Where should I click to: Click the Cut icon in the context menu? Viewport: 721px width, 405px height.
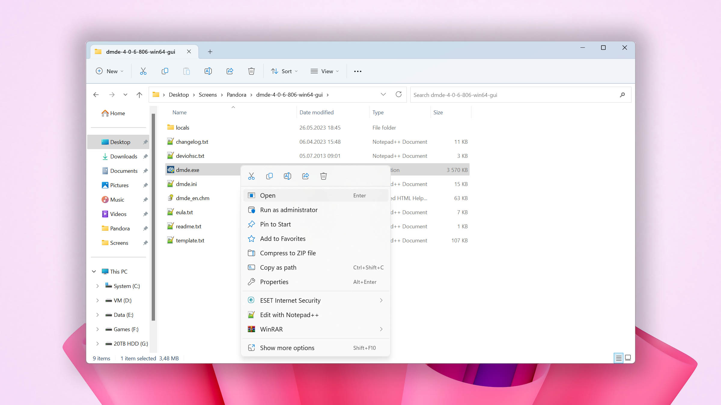pyautogui.click(x=251, y=176)
